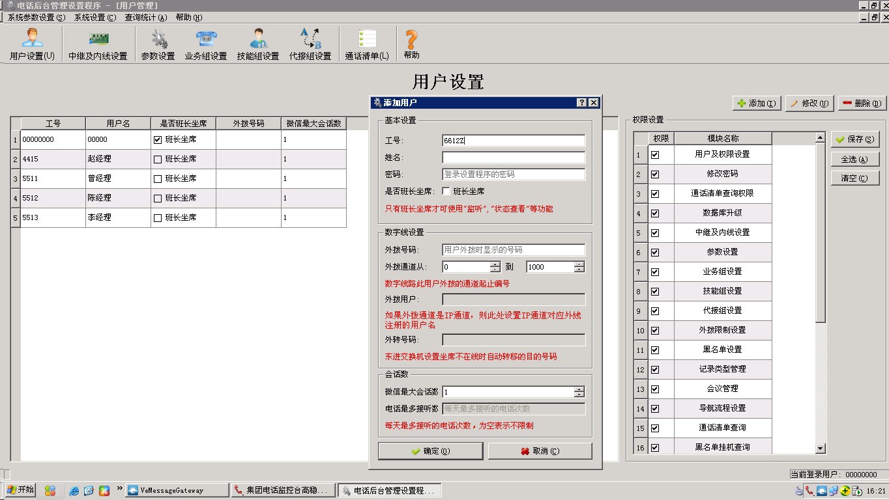Toggle 班长坐席 checkbox for 曾经理
This screenshot has height=500, width=889.
point(158,178)
